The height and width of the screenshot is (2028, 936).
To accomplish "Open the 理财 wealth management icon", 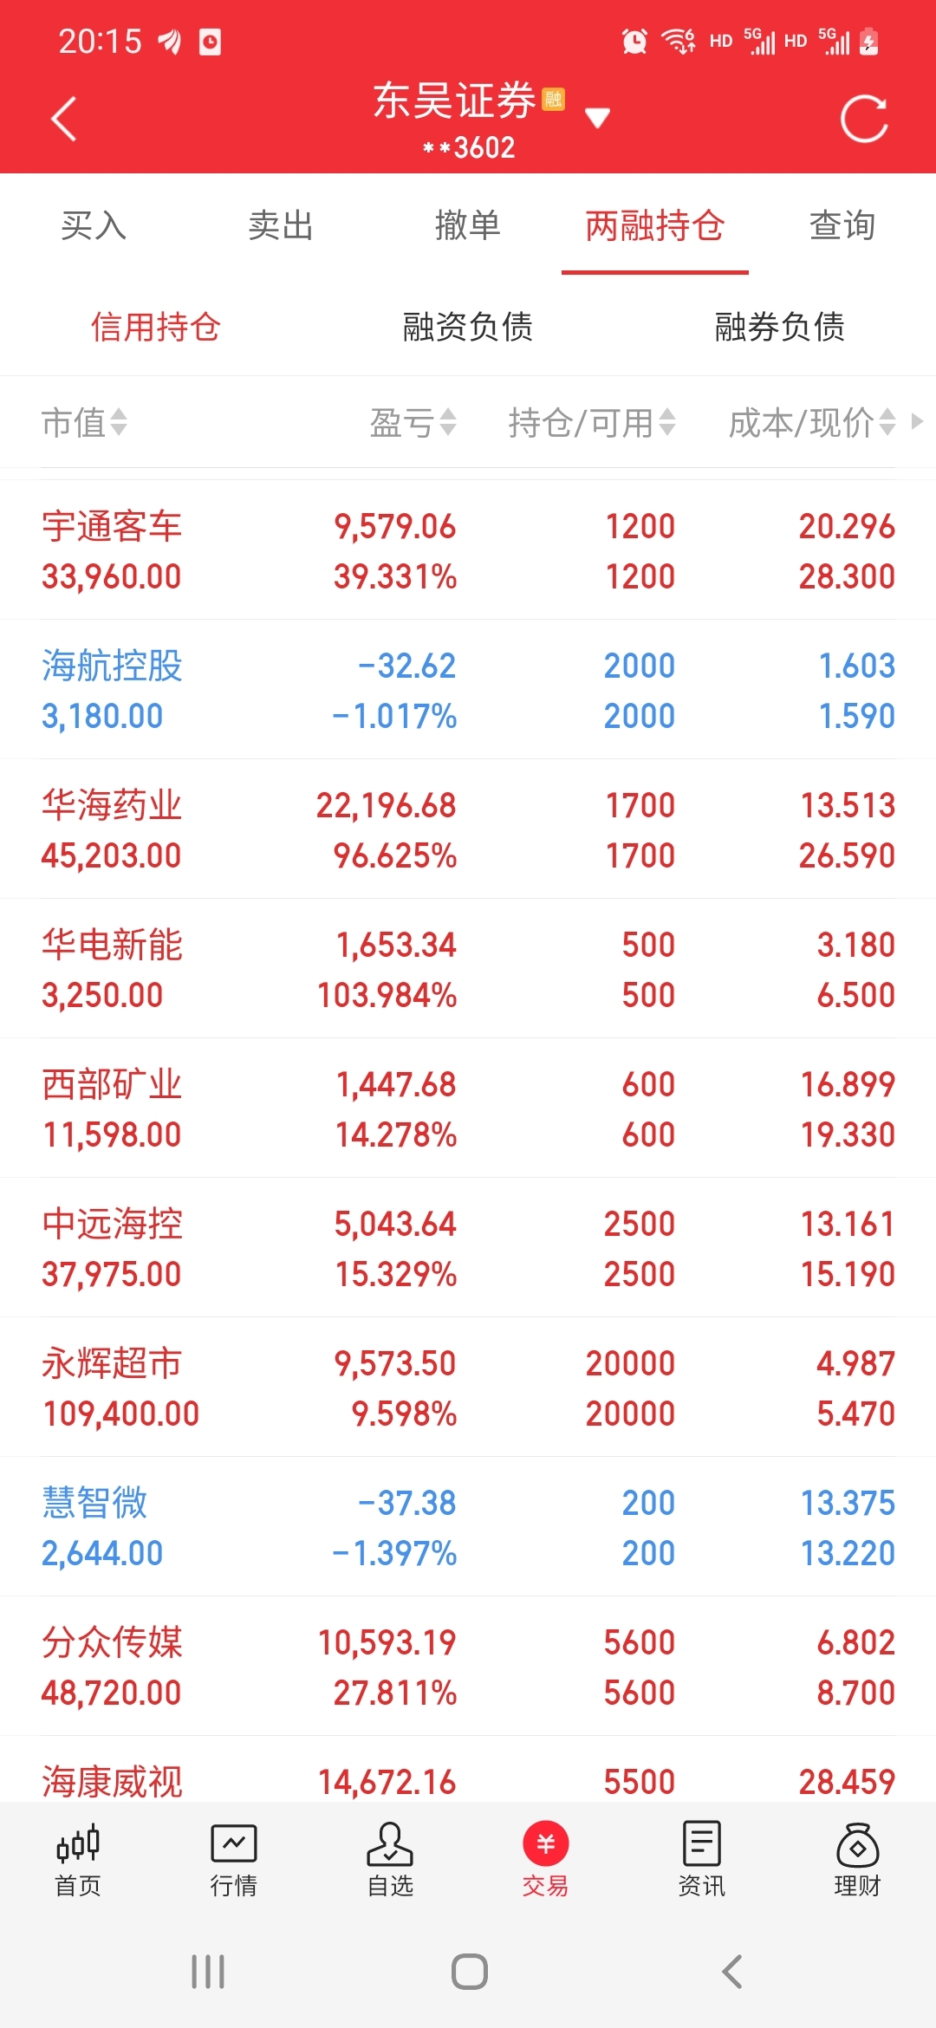I will [x=857, y=1860].
